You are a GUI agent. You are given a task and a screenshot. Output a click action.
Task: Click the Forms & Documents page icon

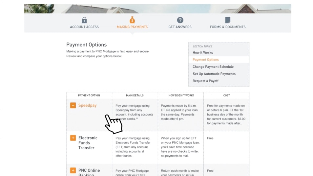(228, 20)
